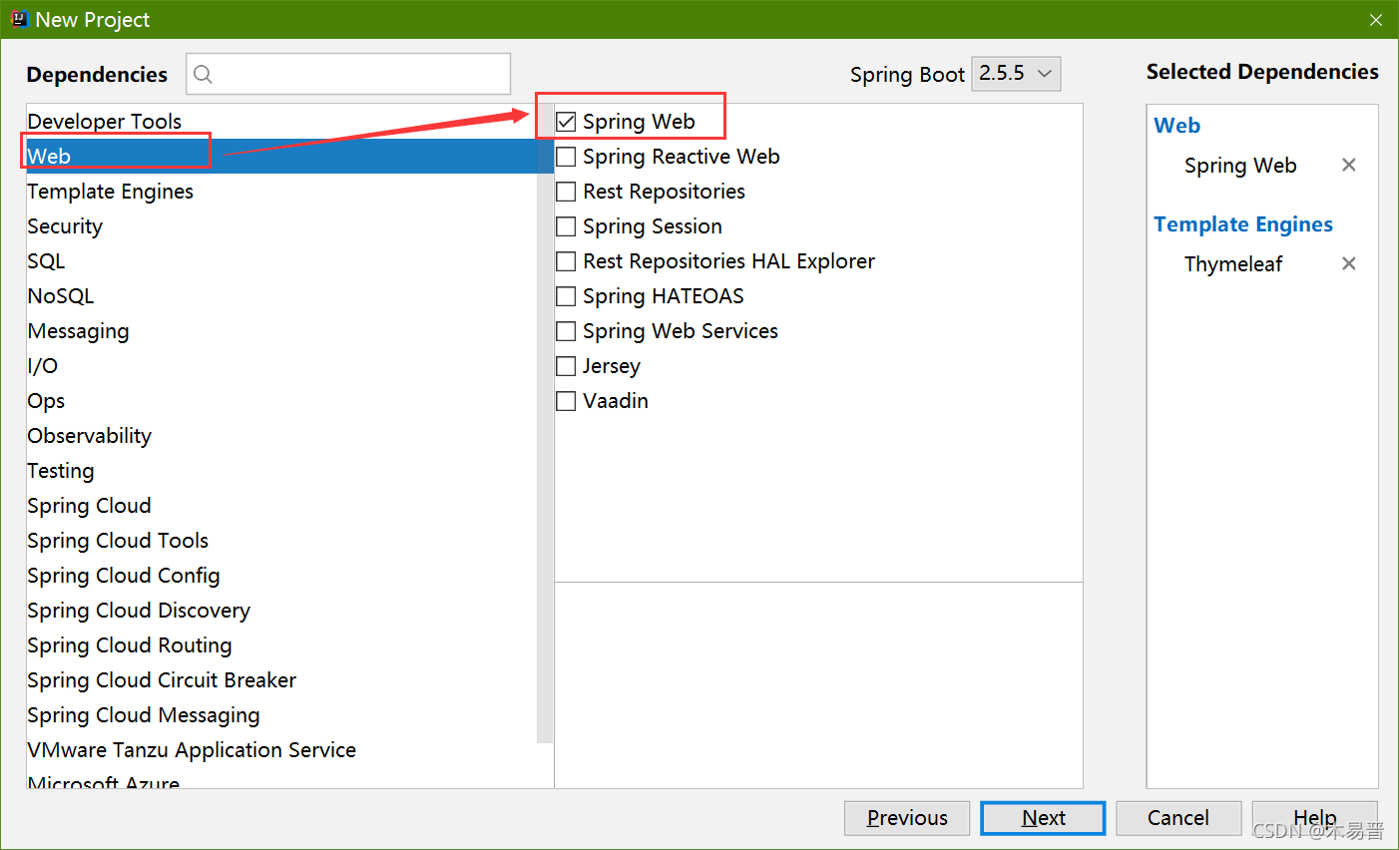Open the Spring Boot version dropdown

[x=1016, y=74]
